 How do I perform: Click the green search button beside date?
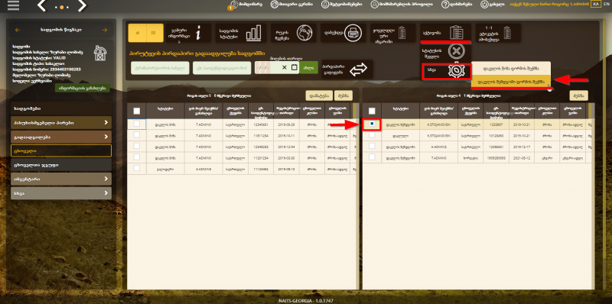pyautogui.click(x=309, y=67)
